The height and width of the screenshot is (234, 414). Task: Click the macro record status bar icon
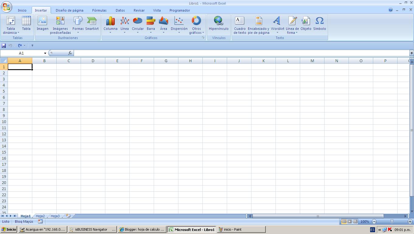[40, 222]
